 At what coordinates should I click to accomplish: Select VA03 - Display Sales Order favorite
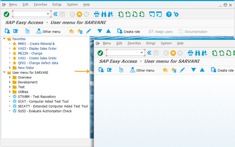[x=37, y=48]
